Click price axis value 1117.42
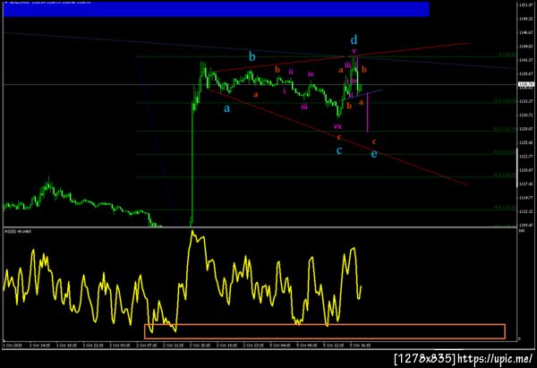Screen dimensions: 537x368 point(525,184)
